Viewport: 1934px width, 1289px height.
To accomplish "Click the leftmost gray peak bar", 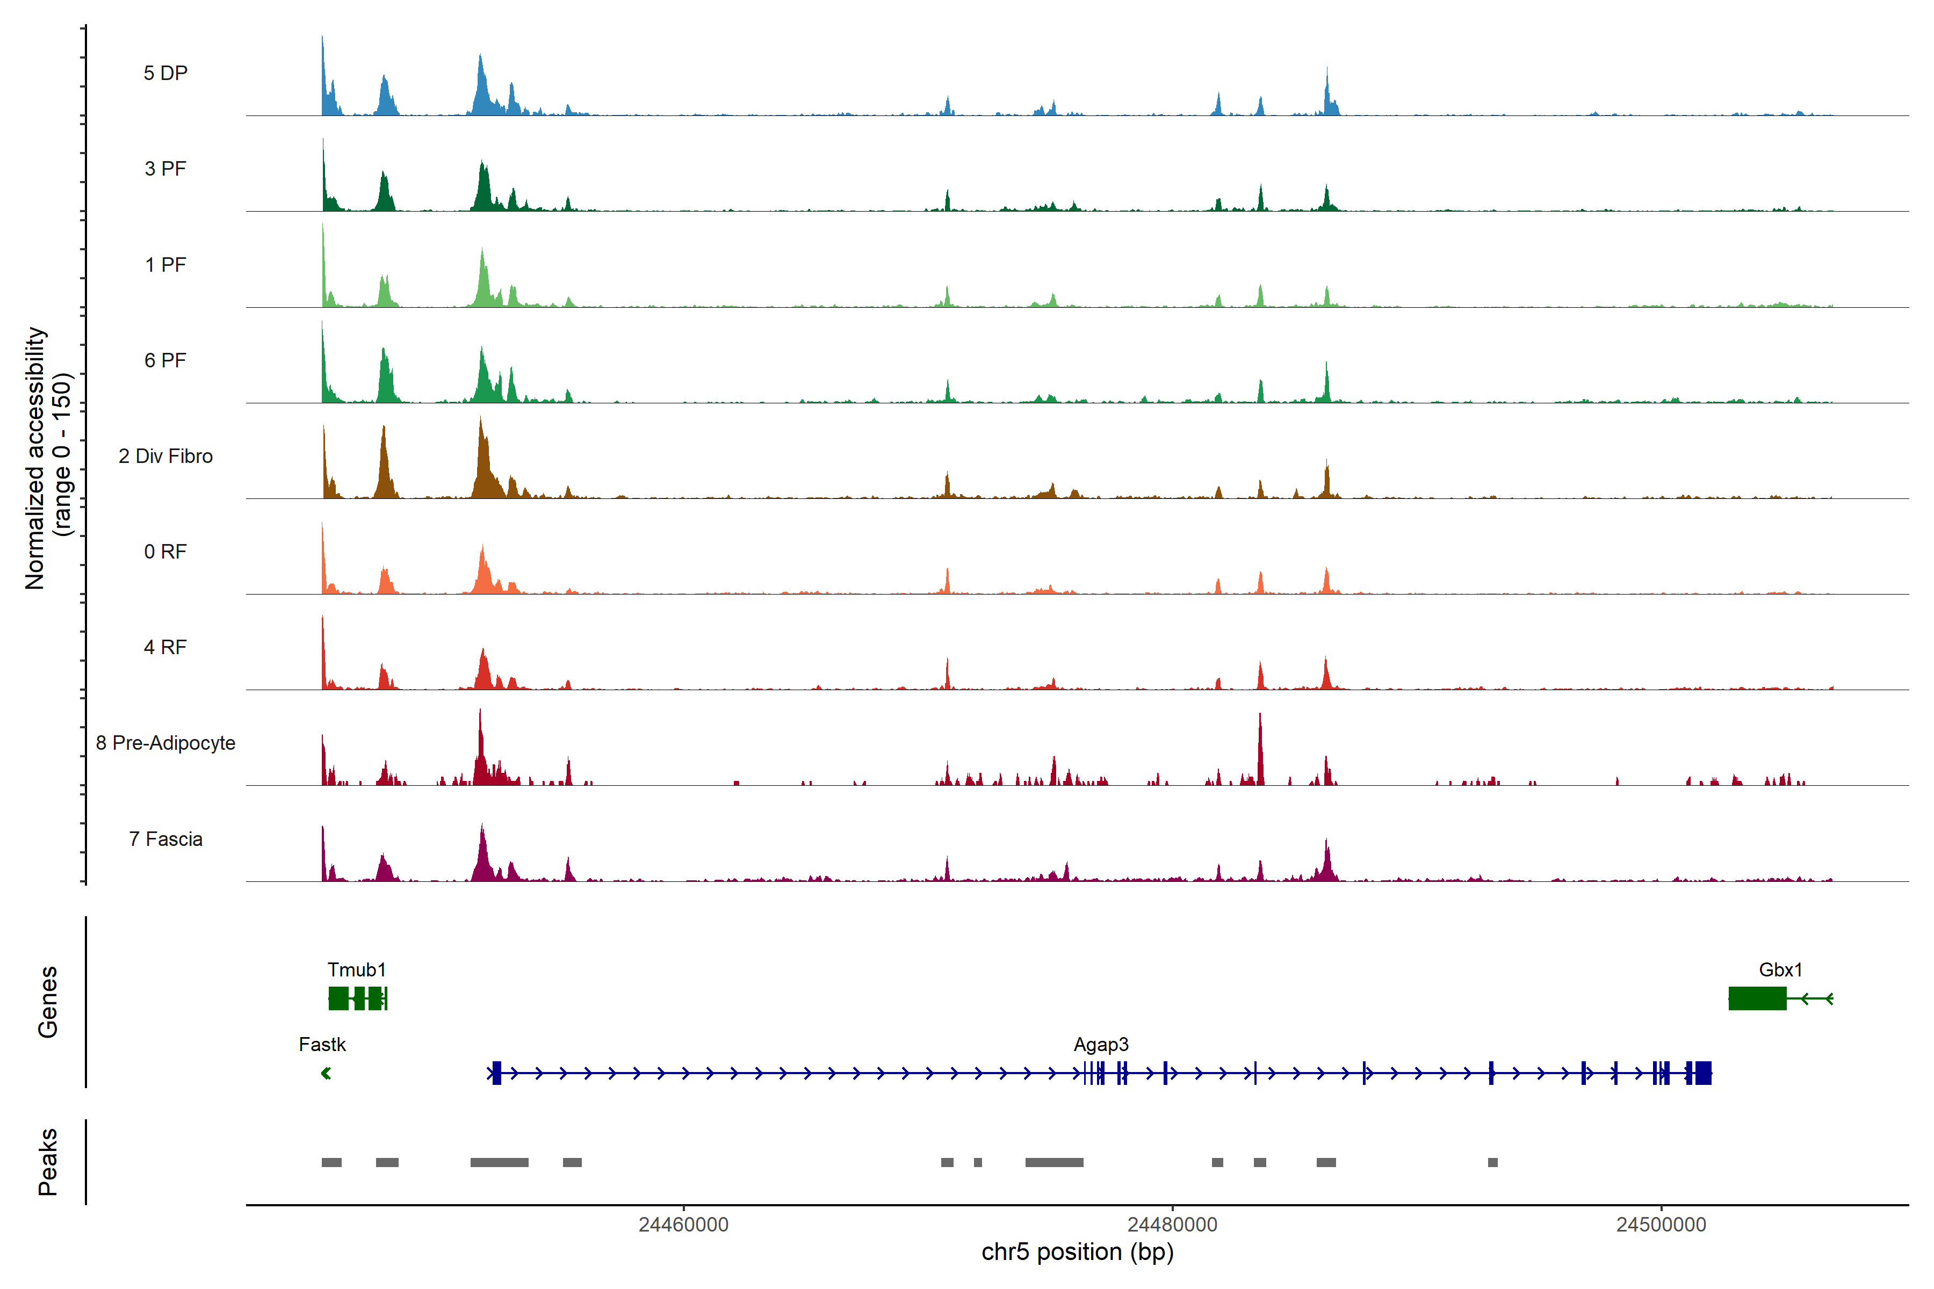I will (x=331, y=1162).
